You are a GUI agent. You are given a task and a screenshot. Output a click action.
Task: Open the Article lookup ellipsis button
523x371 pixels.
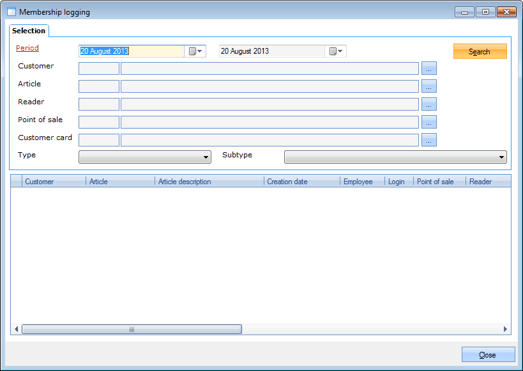coord(428,86)
